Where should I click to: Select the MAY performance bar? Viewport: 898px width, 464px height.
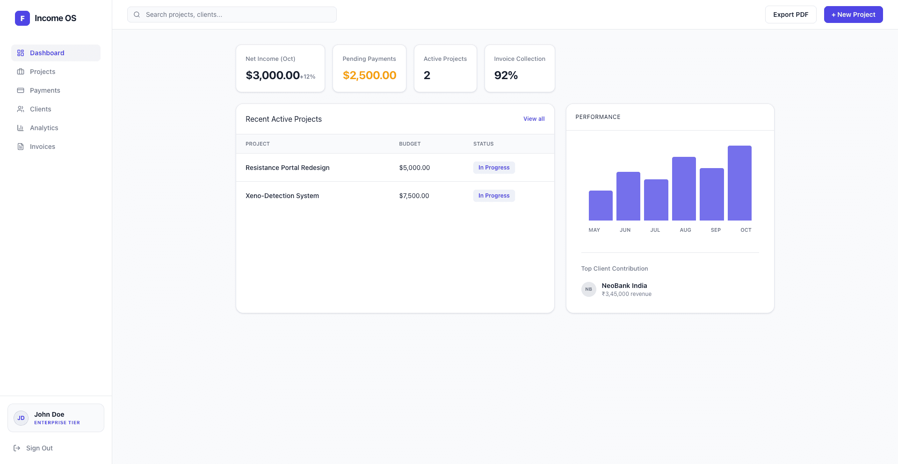click(601, 206)
